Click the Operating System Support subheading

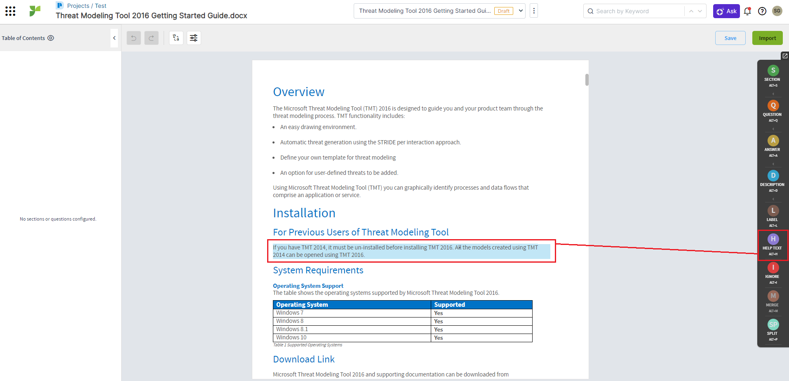click(308, 286)
